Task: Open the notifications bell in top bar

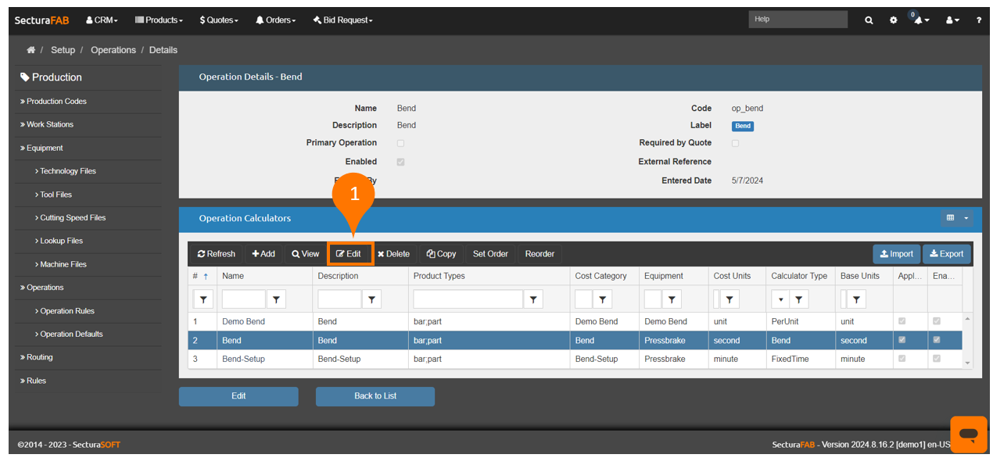Action: [920, 20]
